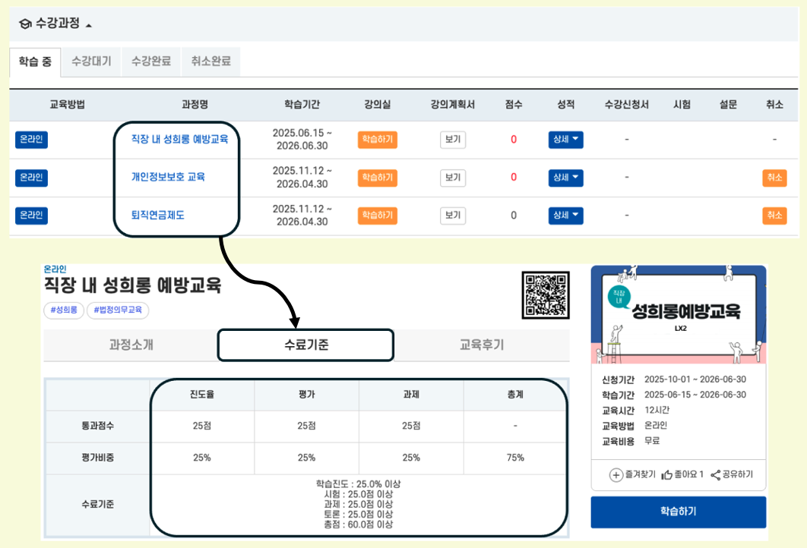This screenshot has height=548, width=807.
Task: Open 상세 dropdown for 개인정보보호 교육
Action: click(565, 178)
